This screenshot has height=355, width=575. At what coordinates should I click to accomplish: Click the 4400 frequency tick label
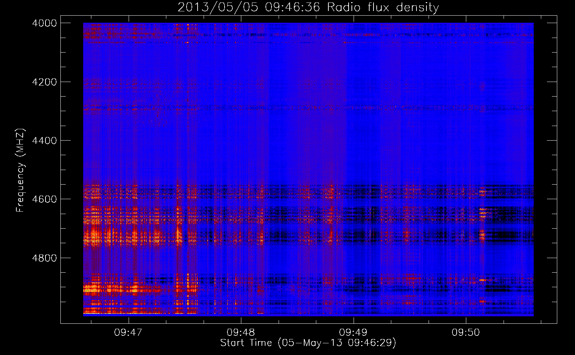[44, 141]
